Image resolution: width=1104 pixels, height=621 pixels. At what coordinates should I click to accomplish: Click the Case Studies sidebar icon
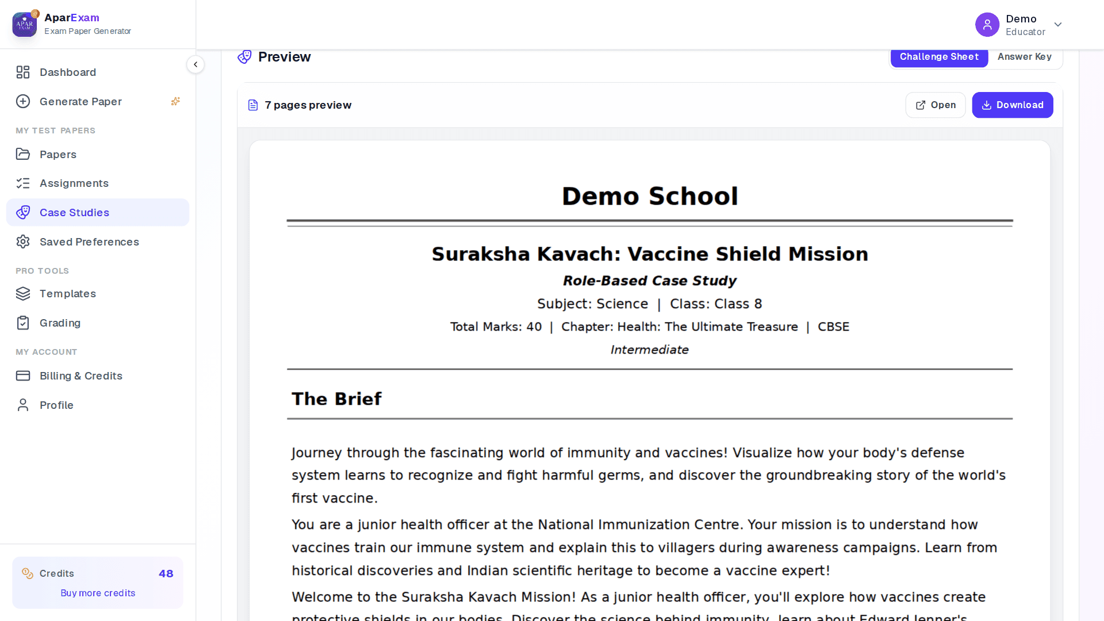[x=23, y=213]
